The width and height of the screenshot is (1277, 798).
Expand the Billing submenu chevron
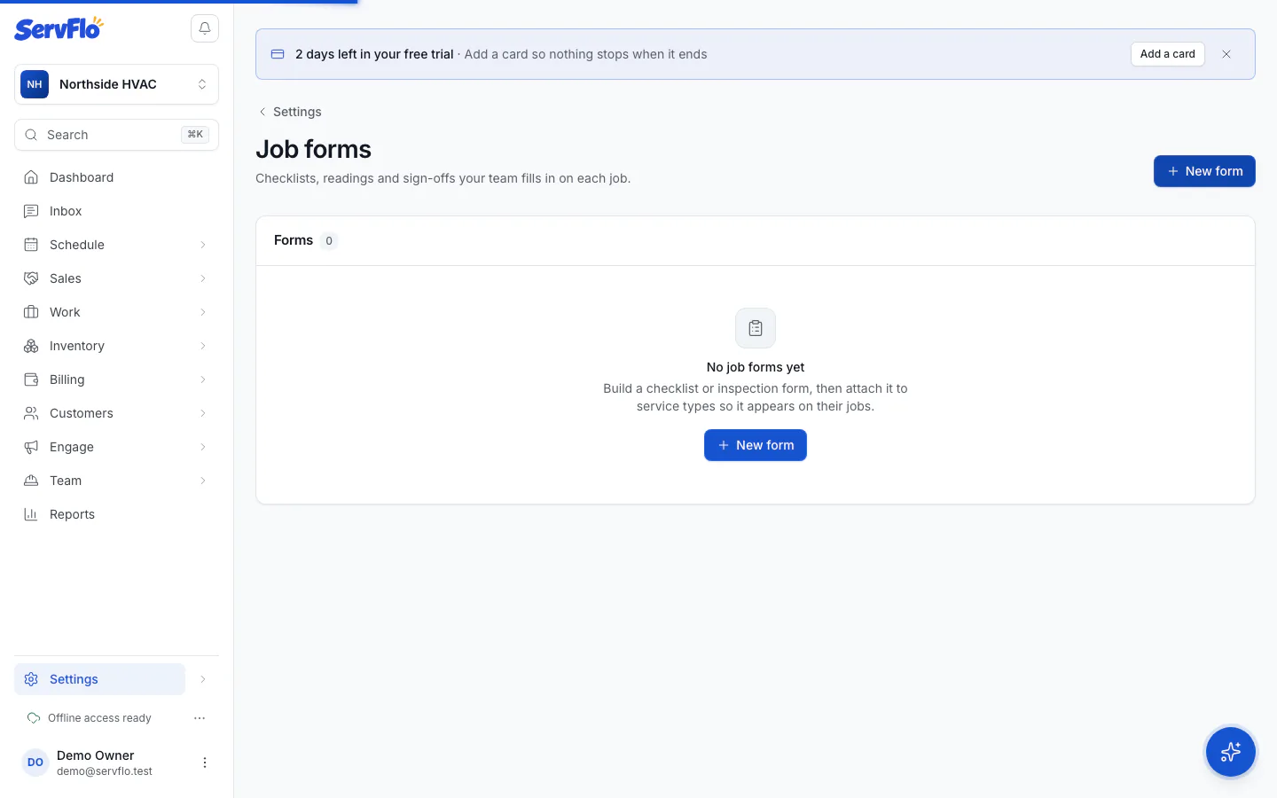click(x=203, y=379)
